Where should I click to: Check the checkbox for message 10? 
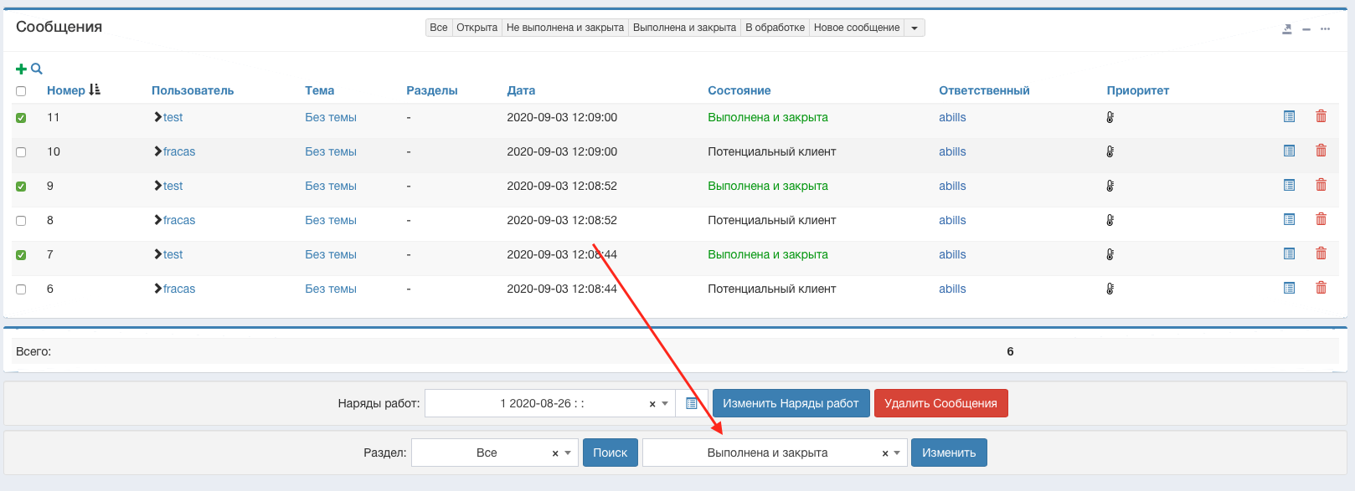click(21, 152)
